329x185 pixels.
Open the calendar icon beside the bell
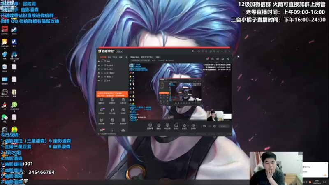[218, 59]
